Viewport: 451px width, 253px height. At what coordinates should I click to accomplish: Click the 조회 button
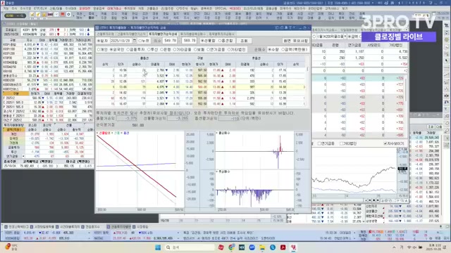point(244,41)
